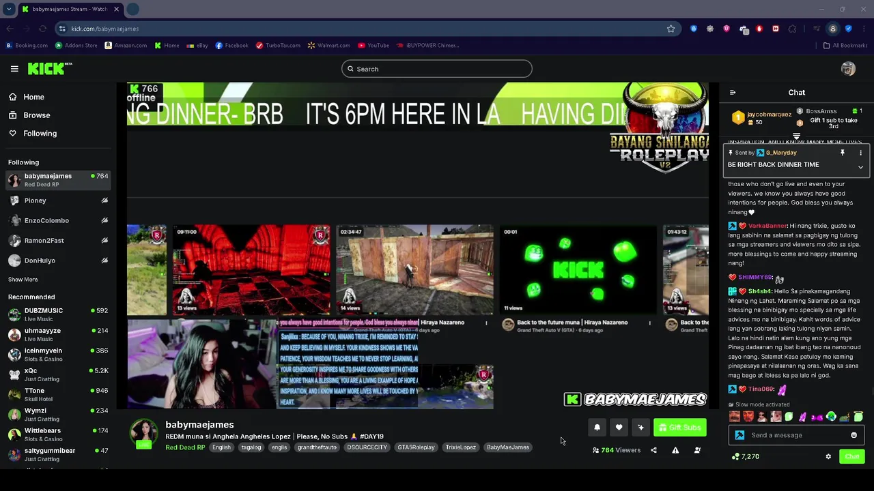Expand the pinned BE RIGHT BACK message
The height and width of the screenshot is (491, 874).
click(860, 167)
